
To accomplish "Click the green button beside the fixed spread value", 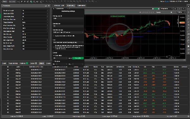I will [x=78, y=58].
